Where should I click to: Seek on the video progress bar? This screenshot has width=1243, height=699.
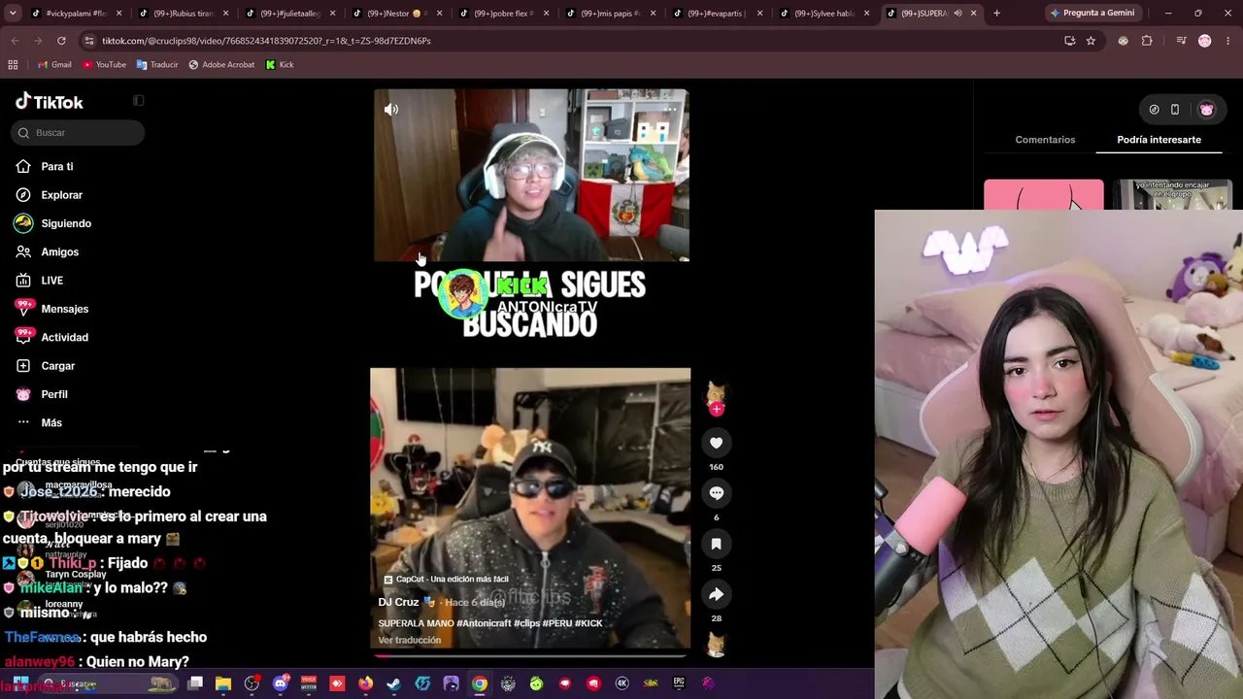[x=530, y=654]
